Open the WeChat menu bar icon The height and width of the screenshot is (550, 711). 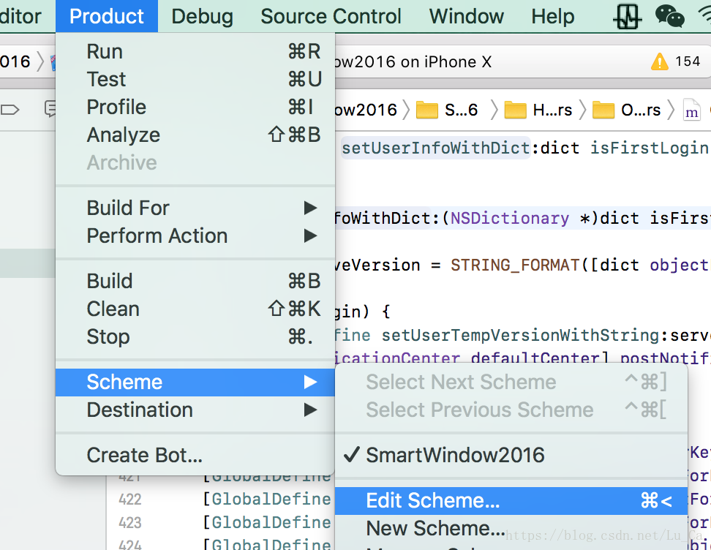coord(669,16)
